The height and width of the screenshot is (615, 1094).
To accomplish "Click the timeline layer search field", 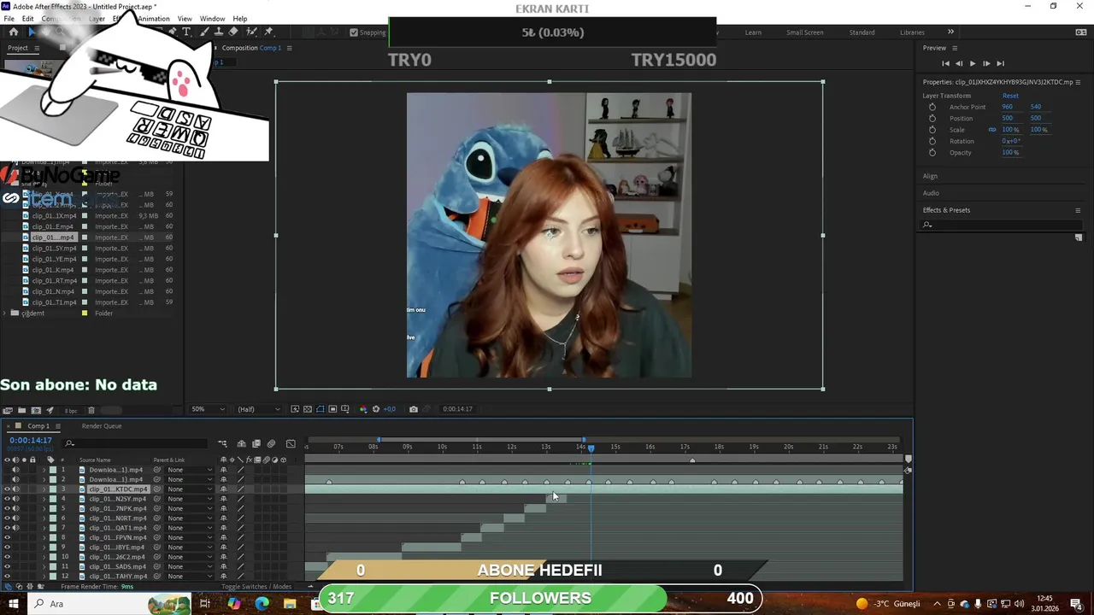I will point(136,443).
